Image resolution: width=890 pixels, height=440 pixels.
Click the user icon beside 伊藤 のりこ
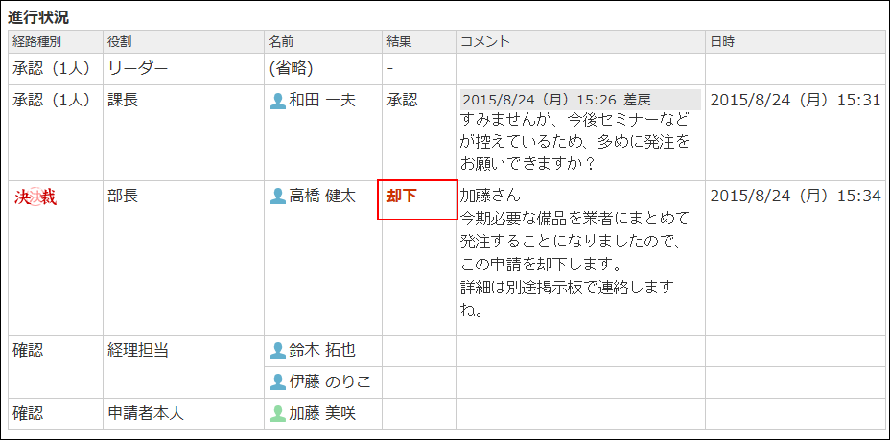(278, 382)
